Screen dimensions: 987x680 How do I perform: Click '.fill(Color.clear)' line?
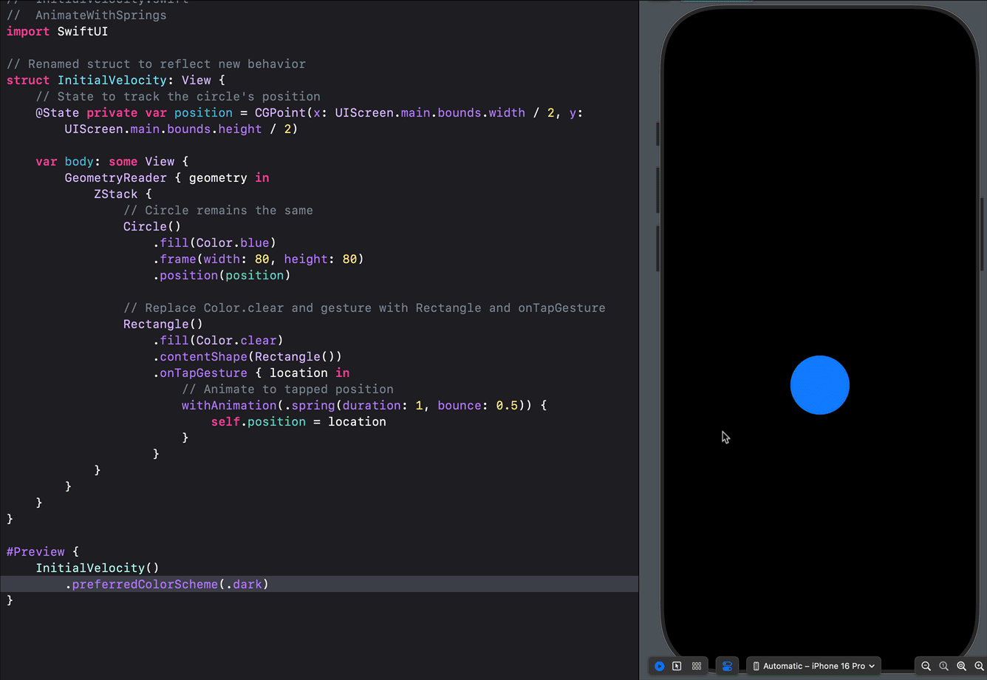tap(218, 340)
